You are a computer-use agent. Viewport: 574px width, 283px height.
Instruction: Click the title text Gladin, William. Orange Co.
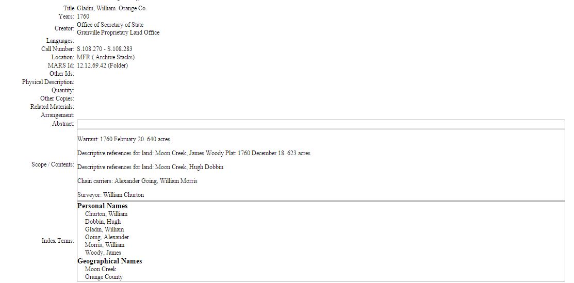tap(112, 8)
